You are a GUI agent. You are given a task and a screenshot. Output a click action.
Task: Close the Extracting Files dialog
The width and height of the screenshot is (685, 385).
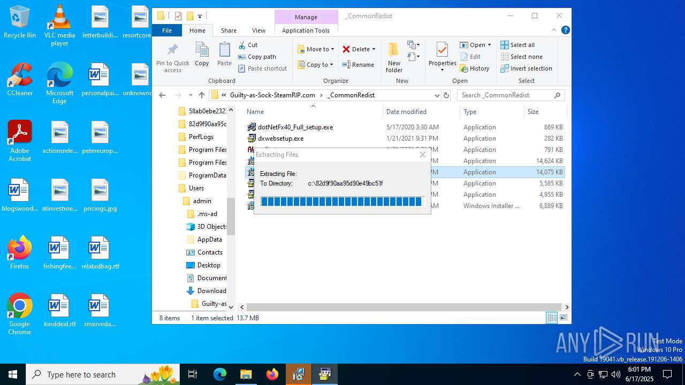423,155
